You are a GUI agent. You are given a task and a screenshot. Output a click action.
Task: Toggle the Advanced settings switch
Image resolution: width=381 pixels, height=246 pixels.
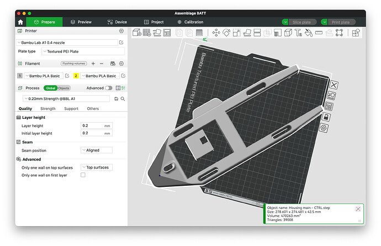pos(109,88)
